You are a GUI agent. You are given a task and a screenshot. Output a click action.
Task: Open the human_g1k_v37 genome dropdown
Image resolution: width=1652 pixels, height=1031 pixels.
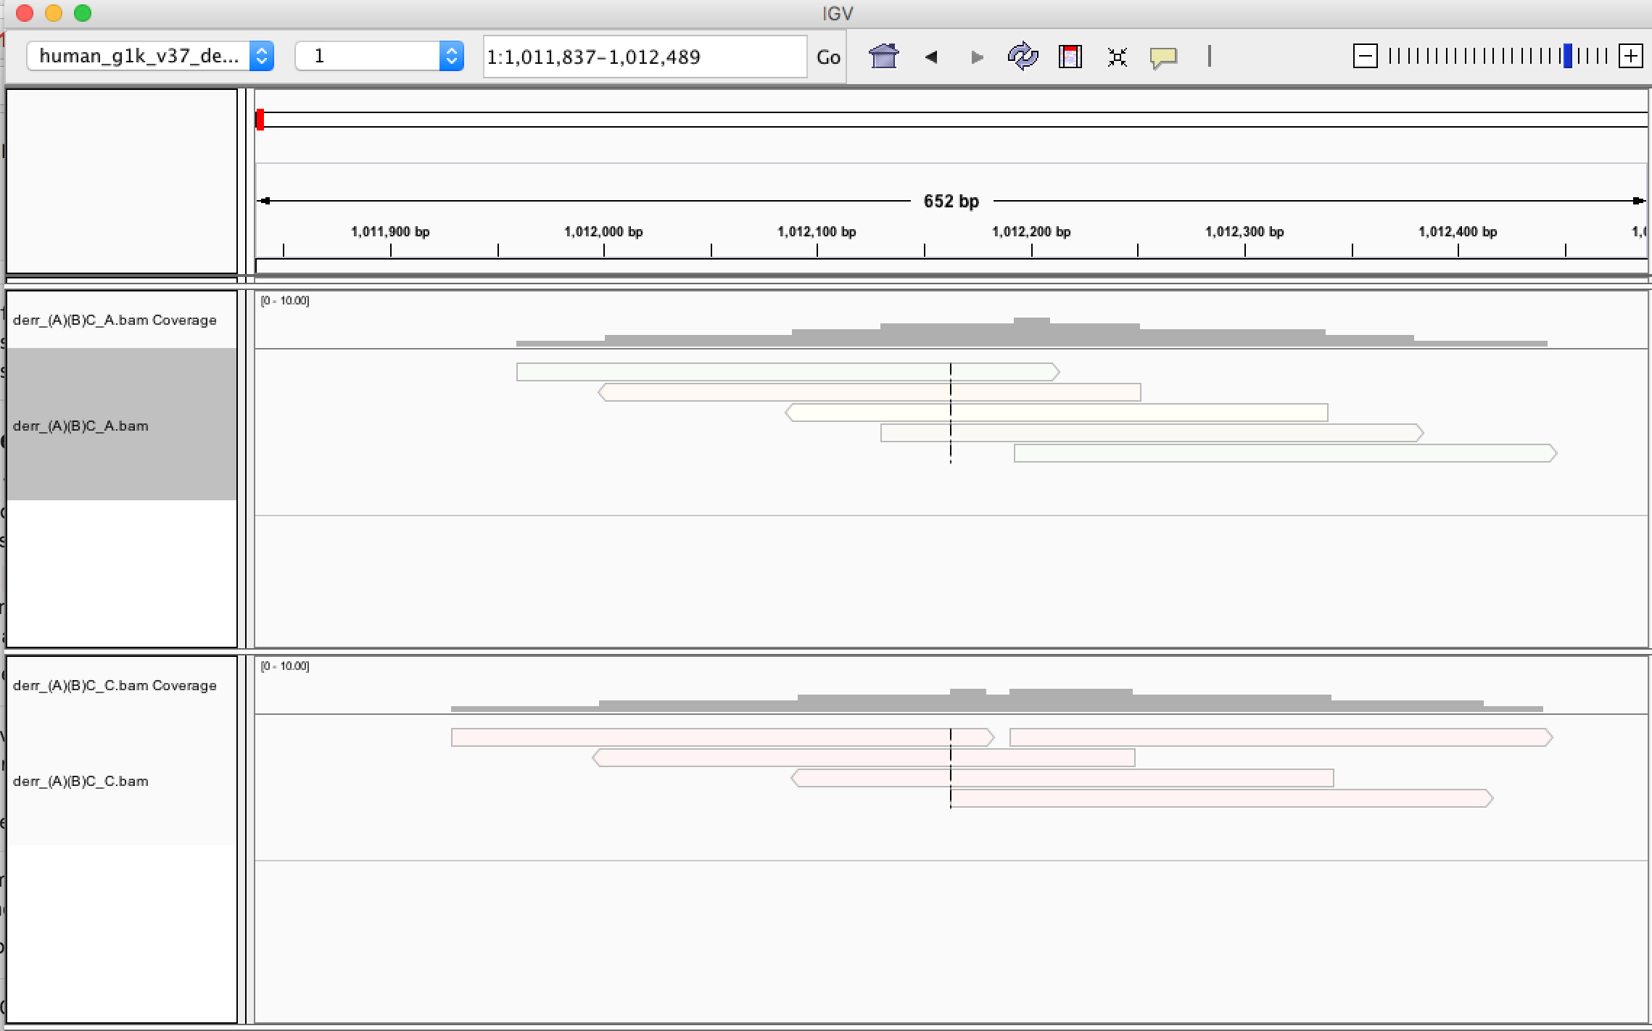(150, 56)
